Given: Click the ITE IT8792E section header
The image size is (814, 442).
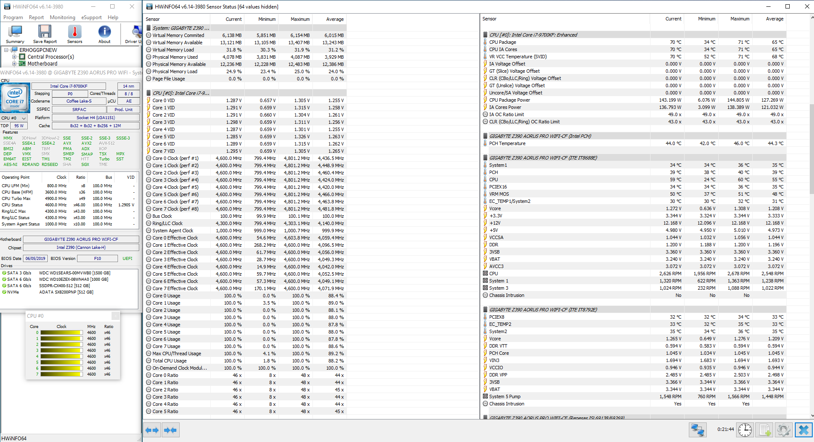Looking at the screenshot, I should pos(633,310).
